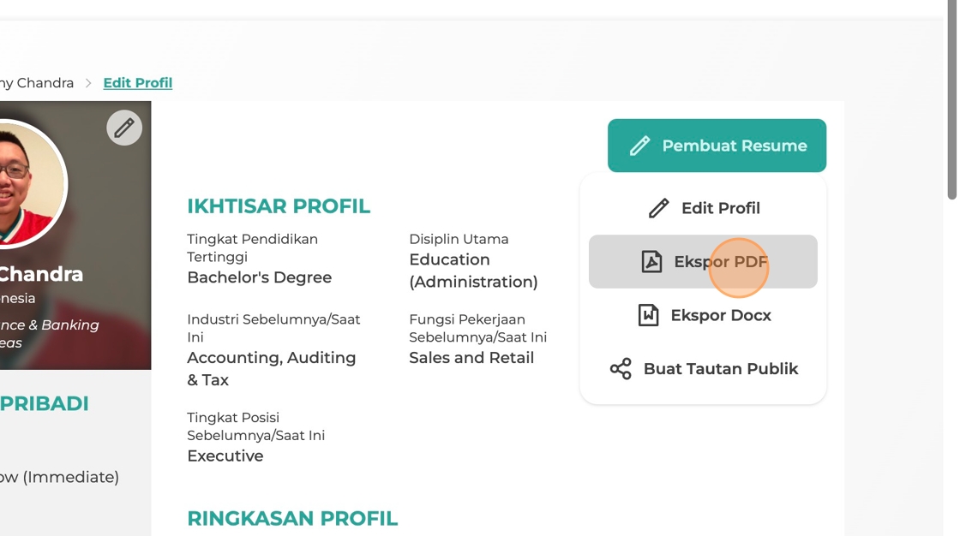Click the RINGKASAN PROFIL heading

point(292,518)
